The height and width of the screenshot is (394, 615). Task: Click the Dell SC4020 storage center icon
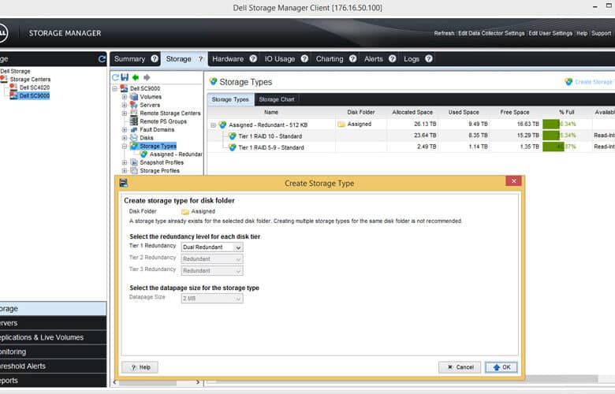(x=13, y=87)
